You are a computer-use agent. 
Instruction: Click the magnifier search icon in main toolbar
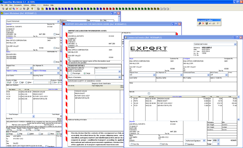(28, 9)
